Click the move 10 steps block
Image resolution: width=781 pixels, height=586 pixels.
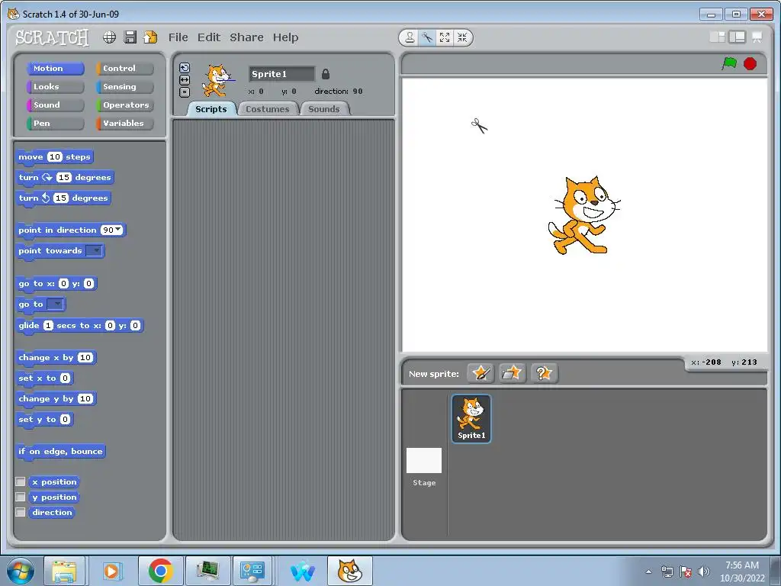[54, 157]
